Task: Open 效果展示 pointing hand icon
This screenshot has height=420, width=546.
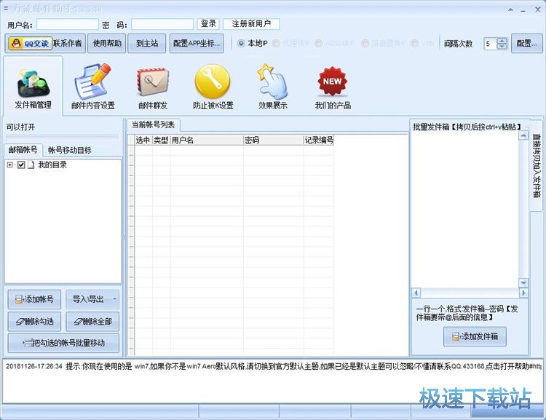Action: click(272, 82)
